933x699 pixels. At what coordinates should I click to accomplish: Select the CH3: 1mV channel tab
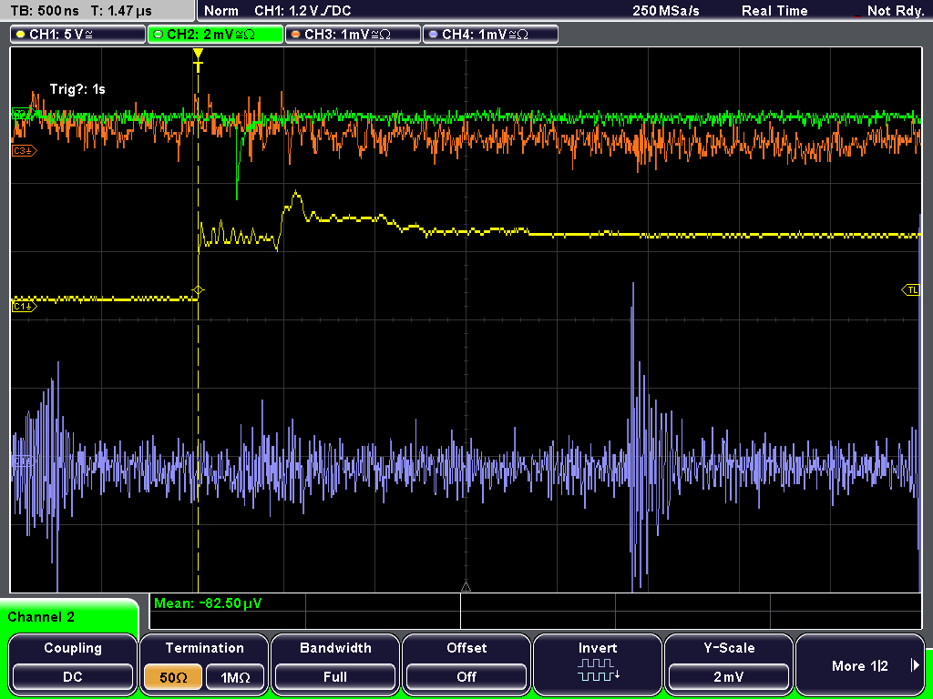353,35
